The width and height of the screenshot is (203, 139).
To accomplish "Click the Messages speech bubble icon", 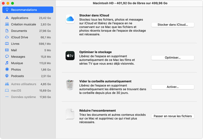I will point(7,56).
